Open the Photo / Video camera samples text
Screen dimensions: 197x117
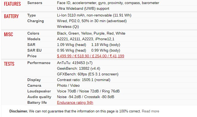click(68, 86)
